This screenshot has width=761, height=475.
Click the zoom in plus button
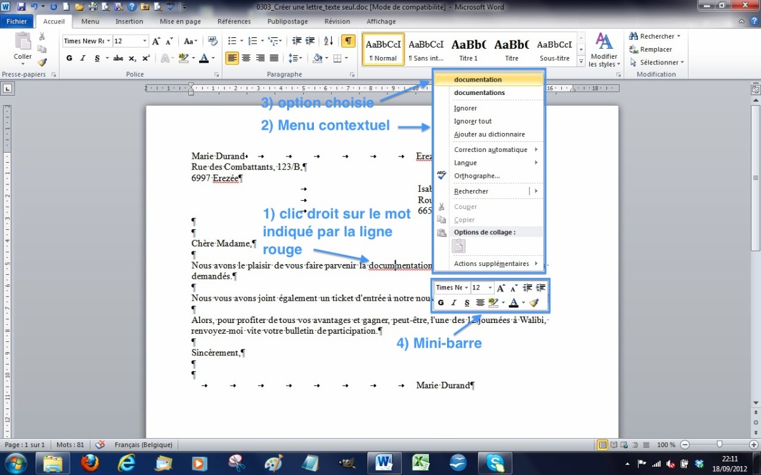point(753,445)
